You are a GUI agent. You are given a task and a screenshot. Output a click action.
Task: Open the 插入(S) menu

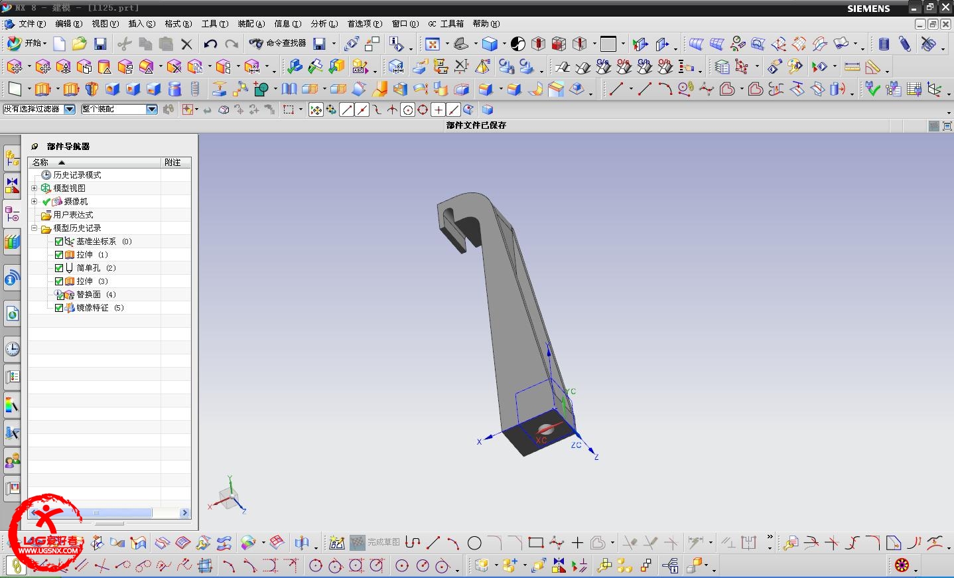click(142, 24)
